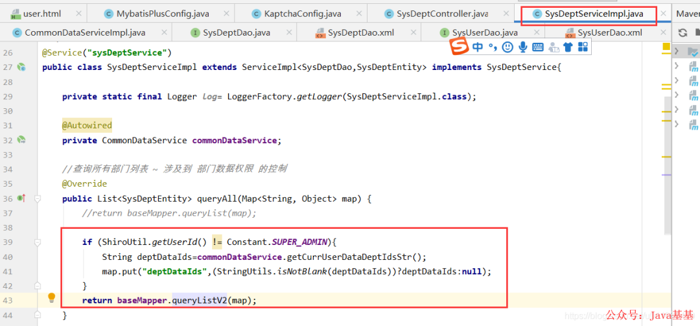This screenshot has height=326, width=700.
Task: Click the @Override annotation on line 35
Action: [x=84, y=183]
